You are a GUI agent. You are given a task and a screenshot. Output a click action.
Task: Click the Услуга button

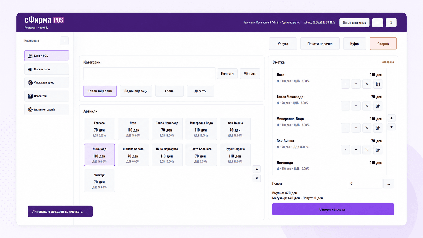point(283,44)
